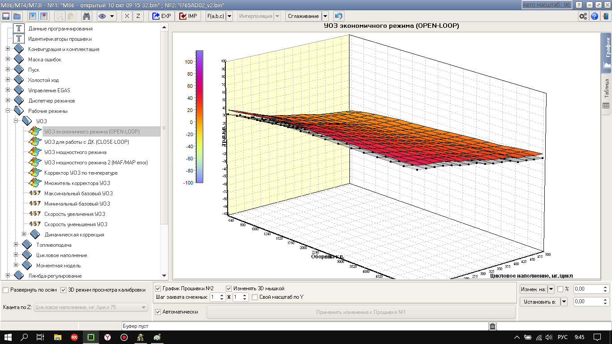This screenshot has width=612, height=344.
Task: Switch to the График tab
Action: coord(606,54)
